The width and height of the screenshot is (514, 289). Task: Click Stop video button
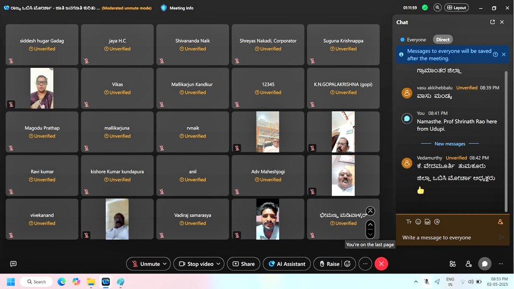click(196, 264)
